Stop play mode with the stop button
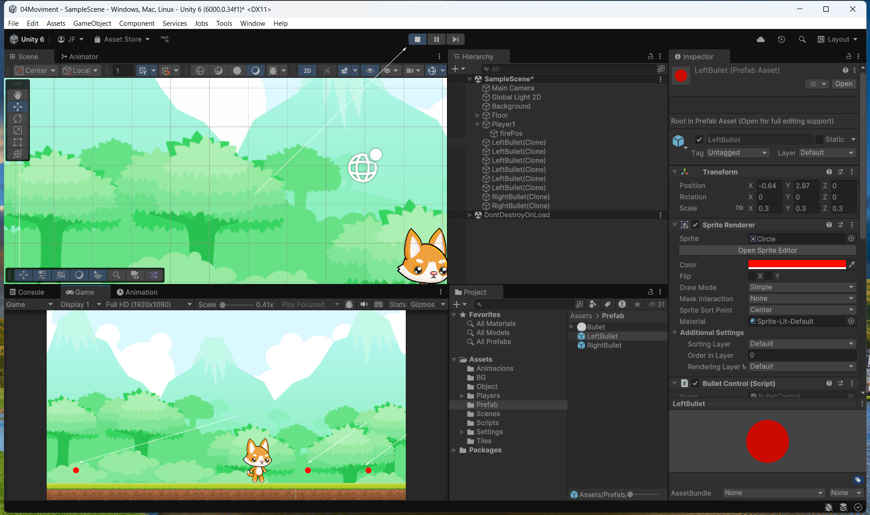Image resolution: width=870 pixels, height=515 pixels. (x=417, y=39)
